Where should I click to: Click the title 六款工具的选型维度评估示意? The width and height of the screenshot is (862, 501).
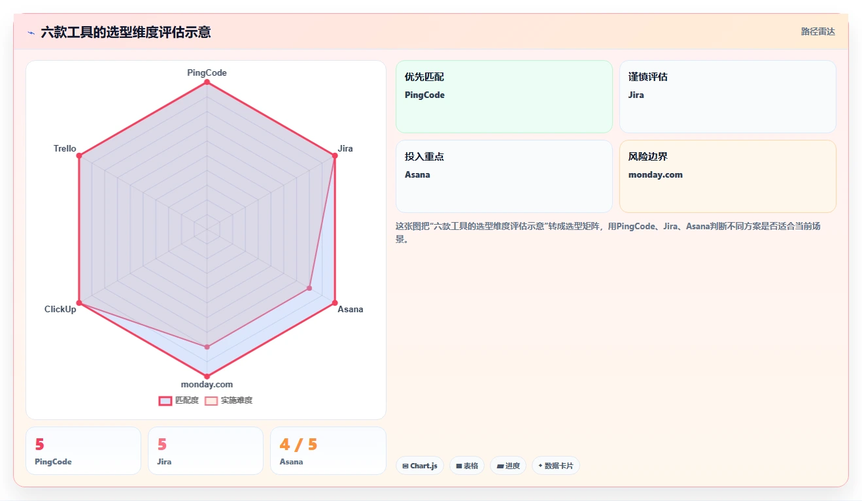126,32
